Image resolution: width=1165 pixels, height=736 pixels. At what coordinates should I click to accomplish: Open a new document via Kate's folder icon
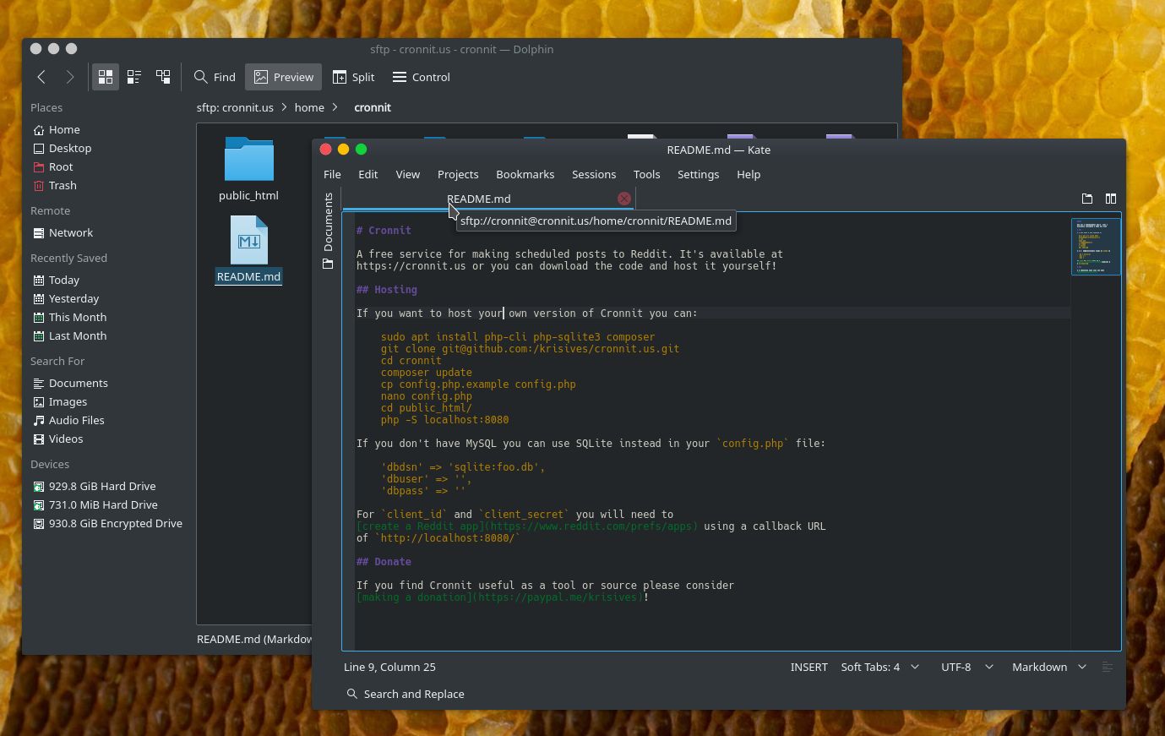[x=1087, y=199]
